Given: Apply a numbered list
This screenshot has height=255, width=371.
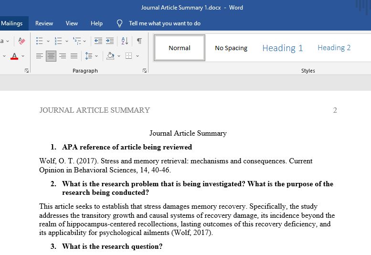Looking at the screenshot, I should pyautogui.click(x=58, y=41).
